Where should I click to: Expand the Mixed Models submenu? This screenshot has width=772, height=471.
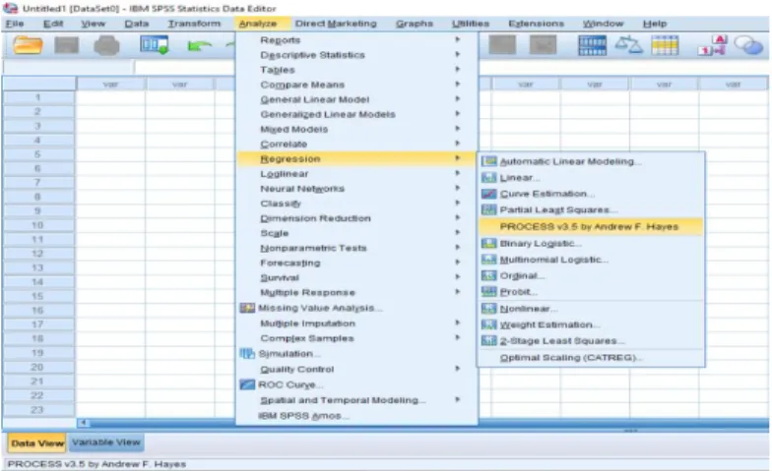[356, 130]
